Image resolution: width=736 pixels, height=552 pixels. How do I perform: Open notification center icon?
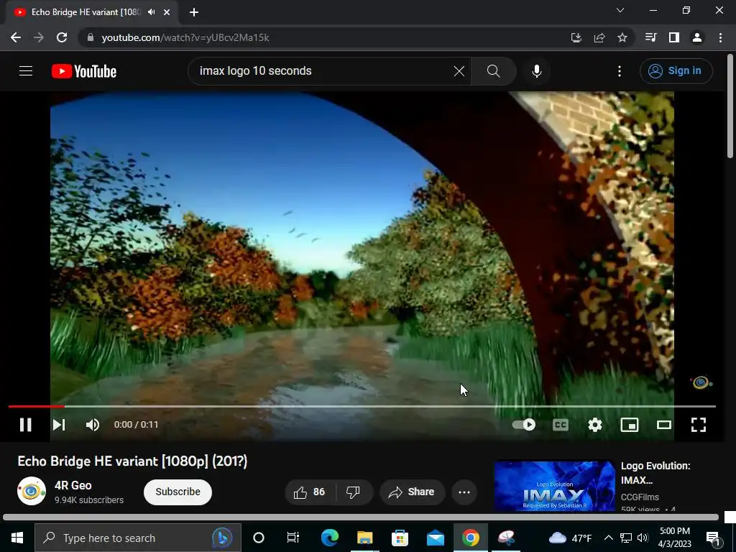pos(714,538)
